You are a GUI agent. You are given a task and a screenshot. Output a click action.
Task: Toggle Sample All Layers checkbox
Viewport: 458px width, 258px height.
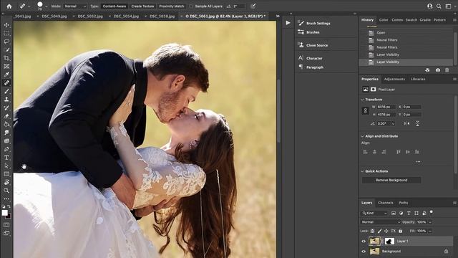pyautogui.click(x=191, y=6)
